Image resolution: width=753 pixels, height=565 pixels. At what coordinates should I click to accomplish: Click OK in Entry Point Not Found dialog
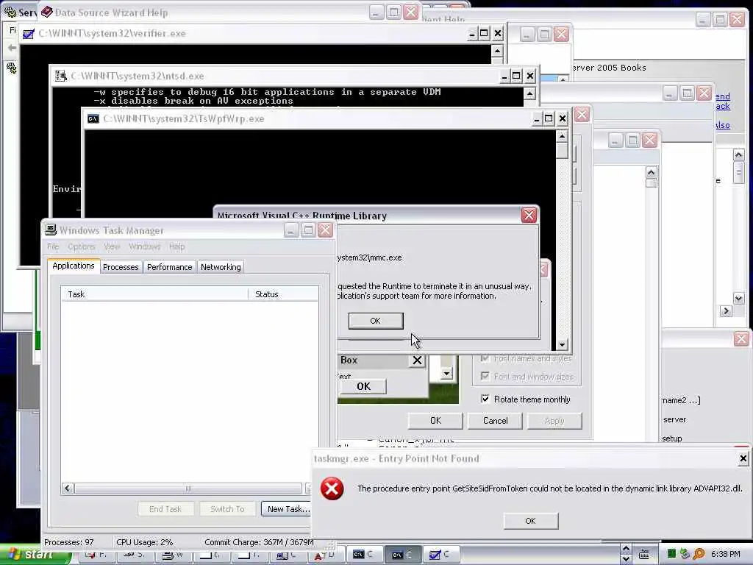click(531, 521)
